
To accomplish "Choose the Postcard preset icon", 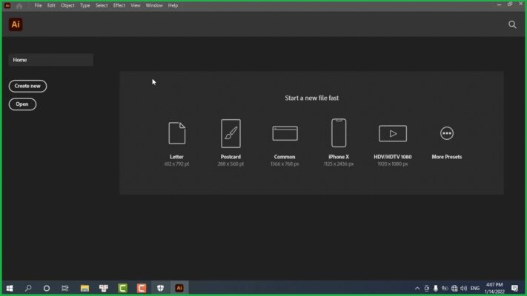I will 231,133.
